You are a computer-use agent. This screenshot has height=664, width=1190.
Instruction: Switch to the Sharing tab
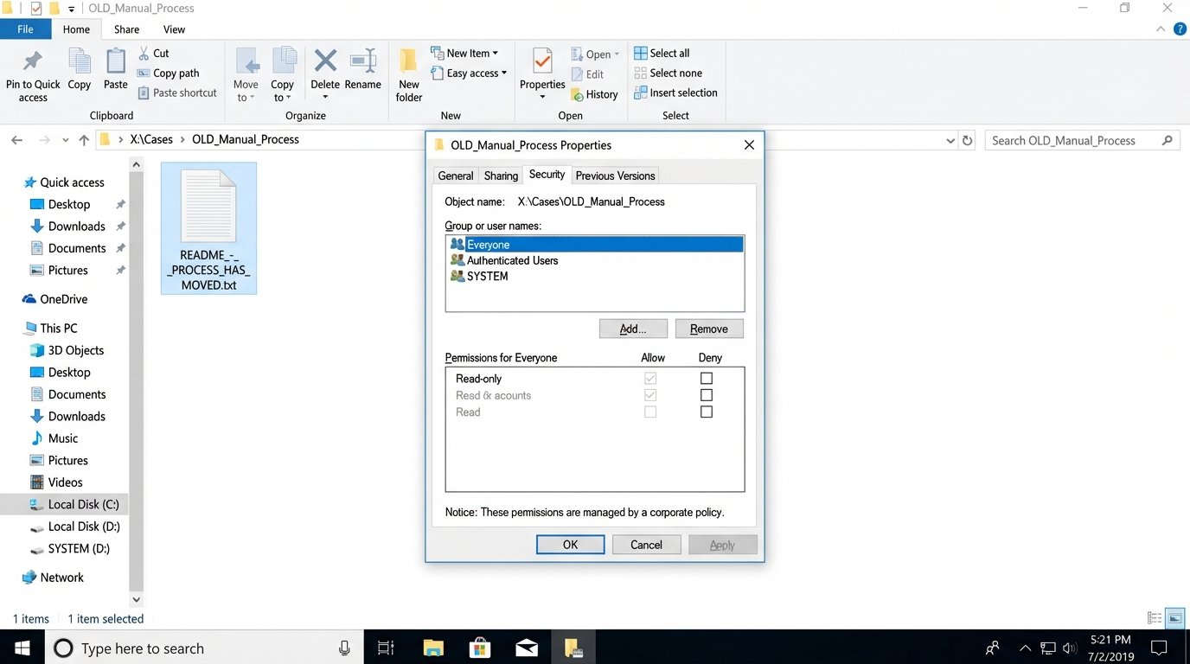coord(501,176)
